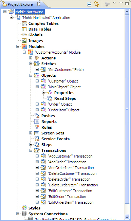The width and height of the screenshot is (131, 221).
Task: Click the Styles palette icon
Action: click(x=24, y=208)
